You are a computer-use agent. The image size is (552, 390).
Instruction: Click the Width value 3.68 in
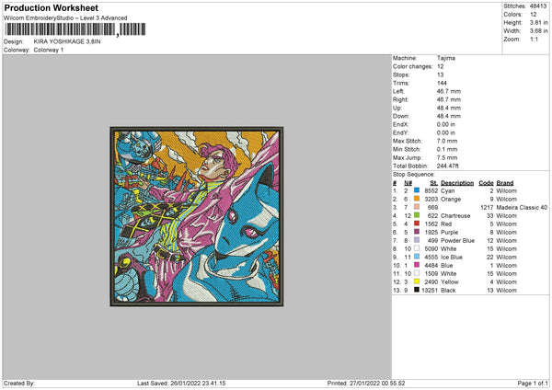click(x=538, y=31)
